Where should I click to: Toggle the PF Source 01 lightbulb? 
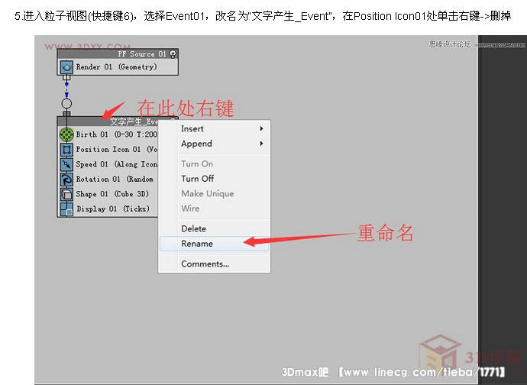pyautogui.click(x=173, y=54)
